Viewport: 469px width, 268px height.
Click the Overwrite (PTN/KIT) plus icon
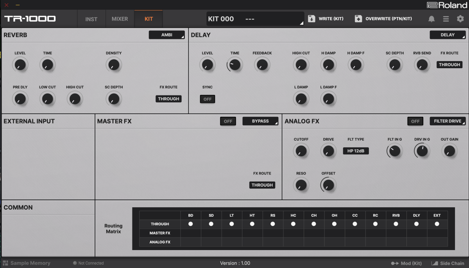click(x=358, y=19)
